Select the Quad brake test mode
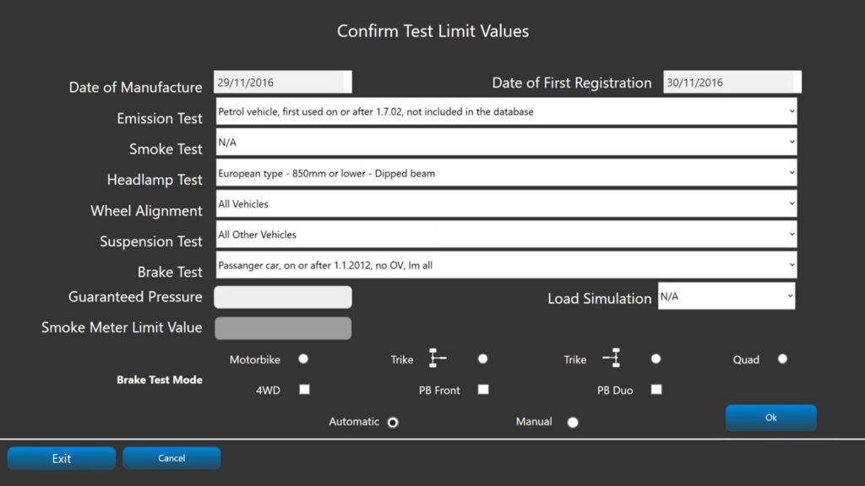The height and width of the screenshot is (486, 865). point(782,359)
